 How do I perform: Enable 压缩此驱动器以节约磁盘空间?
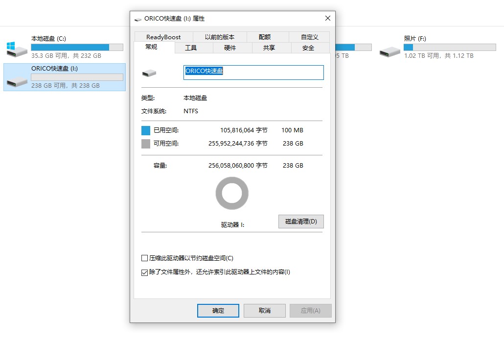click(145, 258)
